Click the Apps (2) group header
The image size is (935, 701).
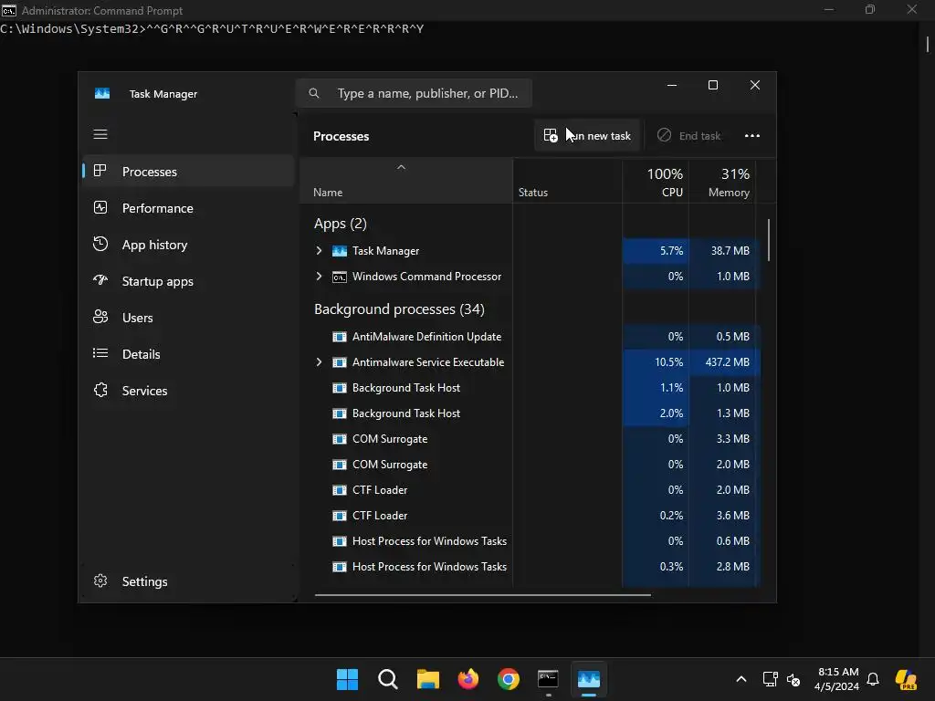click(x=341, y=224)
